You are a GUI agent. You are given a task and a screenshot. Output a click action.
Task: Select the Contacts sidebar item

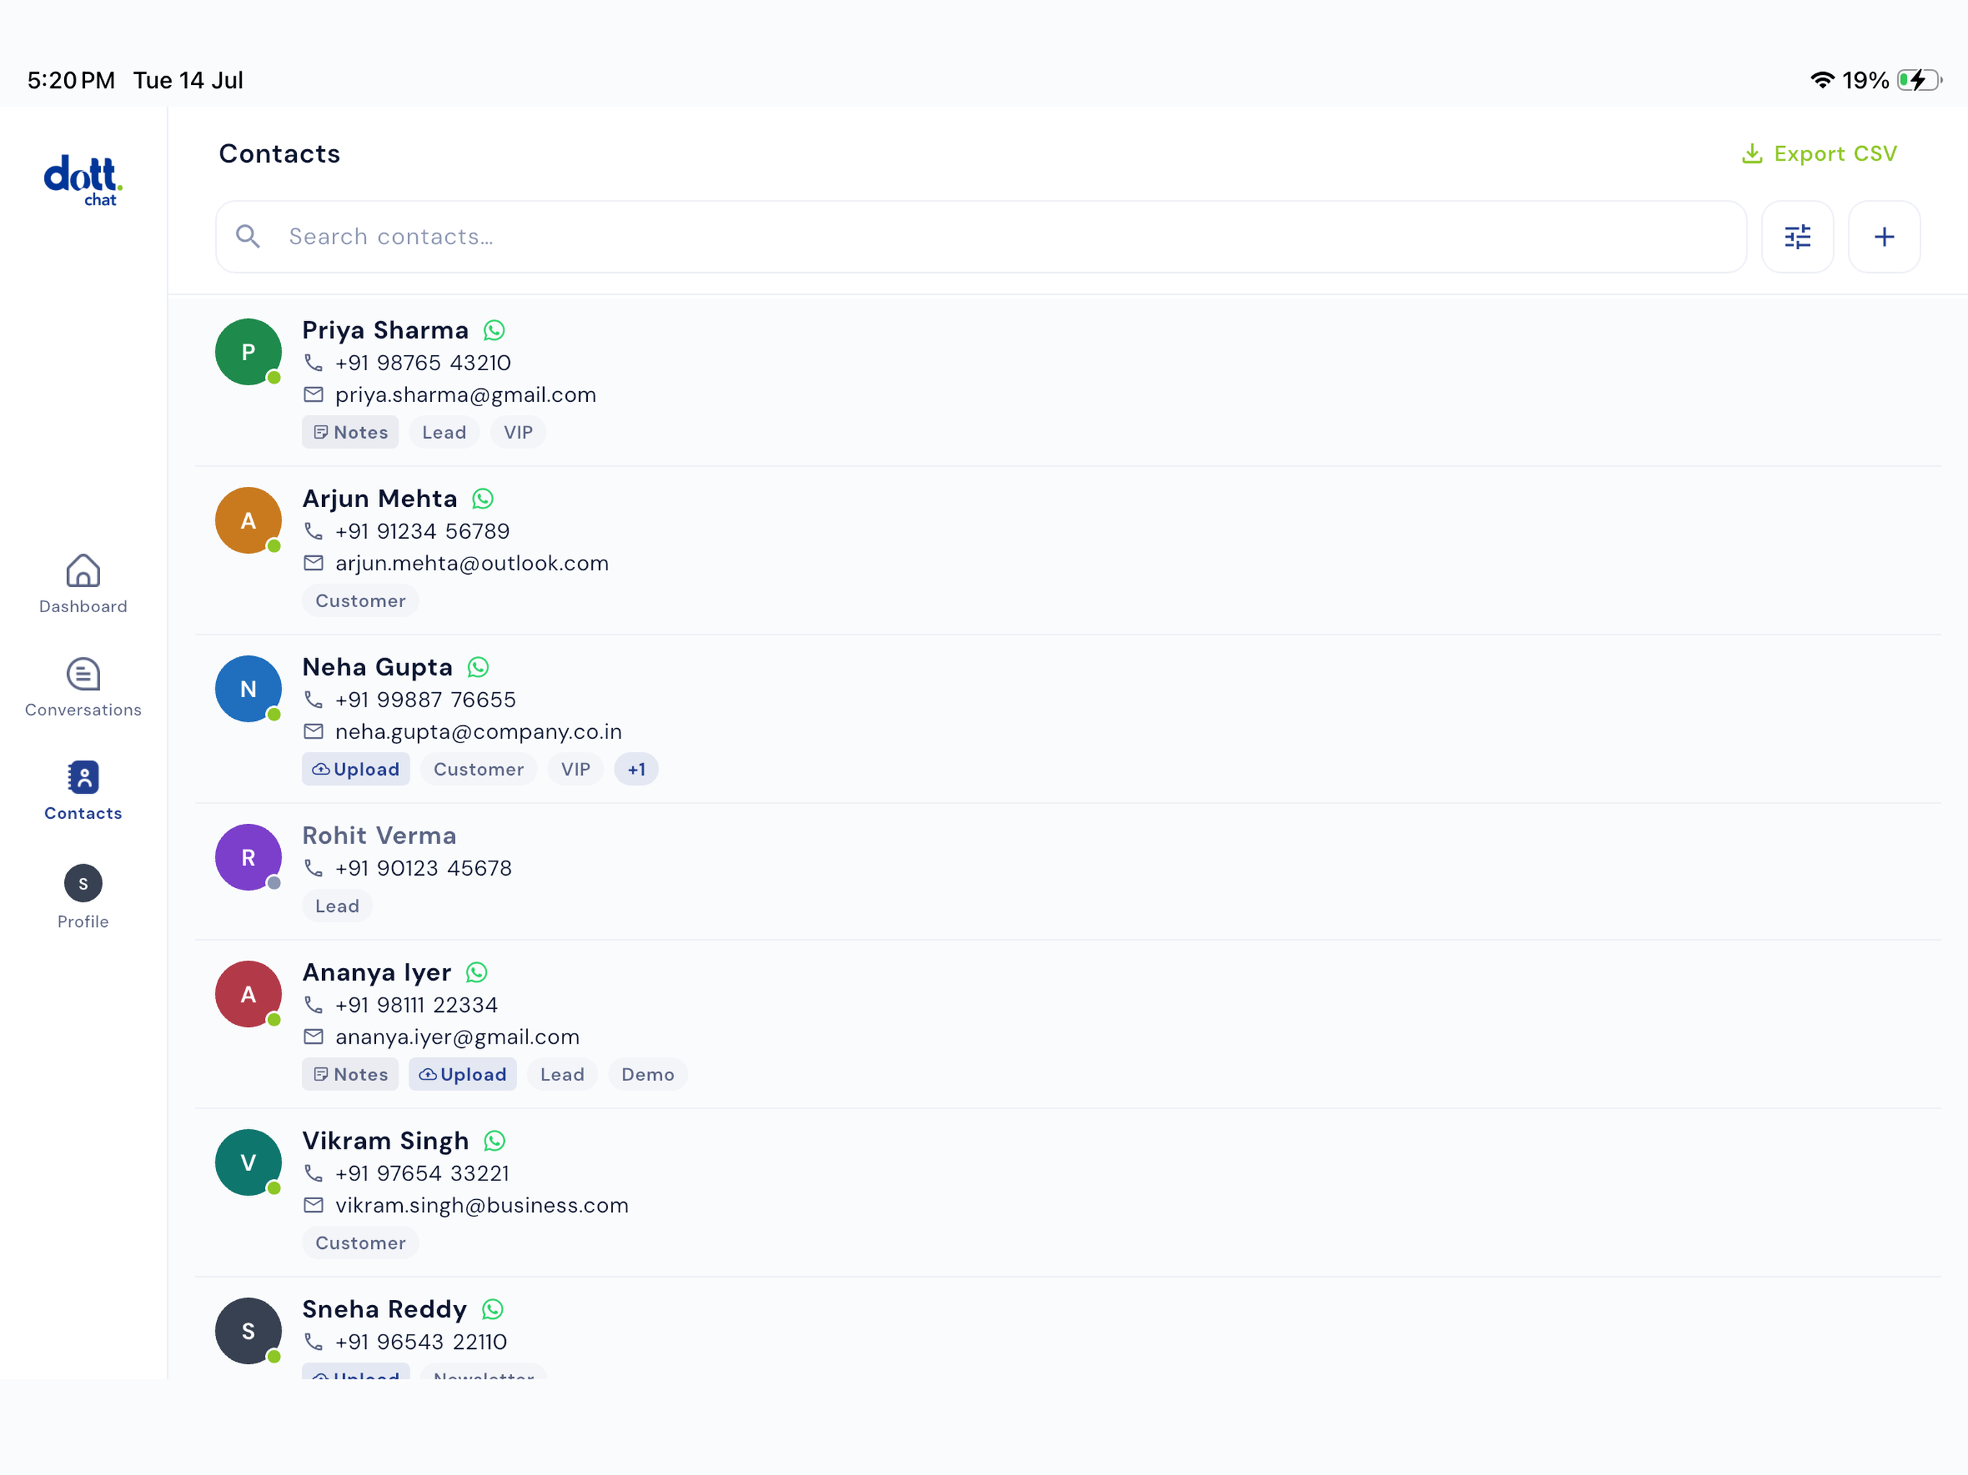[x=83, y=791]
